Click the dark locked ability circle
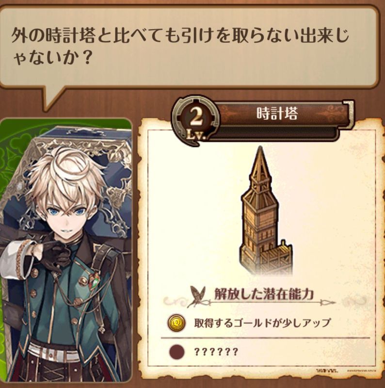Screen dimensions: 385x388 [x=176, y=352]
